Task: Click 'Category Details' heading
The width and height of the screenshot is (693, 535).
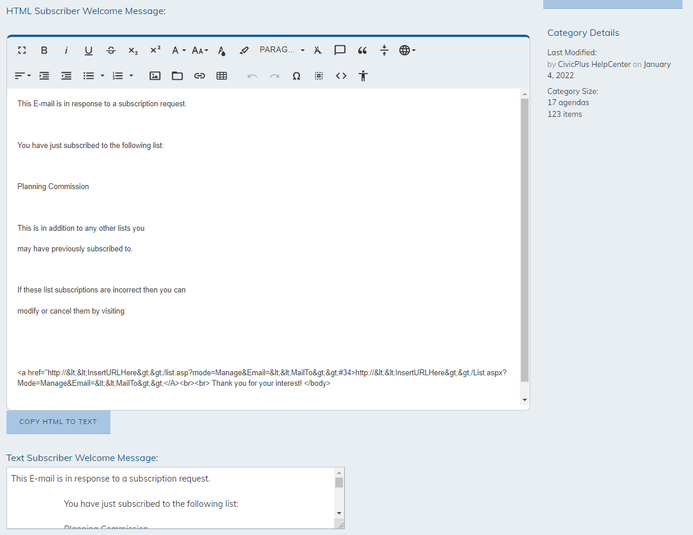Action: click(x=583, y=33)
